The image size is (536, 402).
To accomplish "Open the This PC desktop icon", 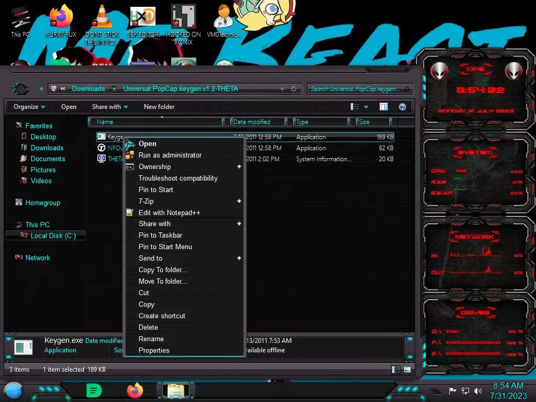I will point(20,21).
